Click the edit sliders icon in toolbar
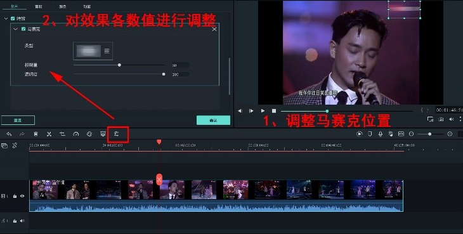The height and width of the screenshot is (234, 463). pos(117,134)
